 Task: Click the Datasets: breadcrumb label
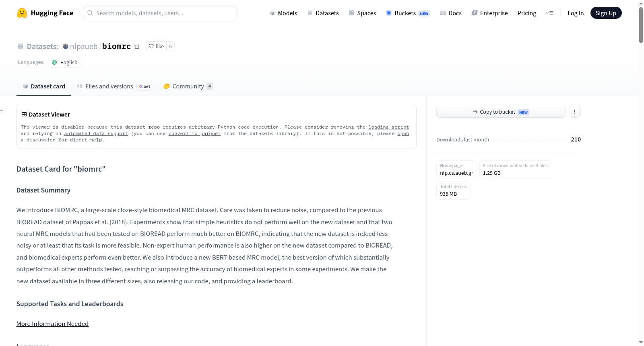(42, 46)
